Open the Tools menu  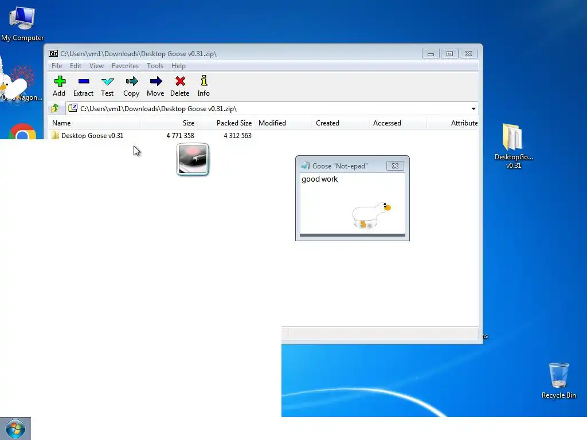pos(155,66)
